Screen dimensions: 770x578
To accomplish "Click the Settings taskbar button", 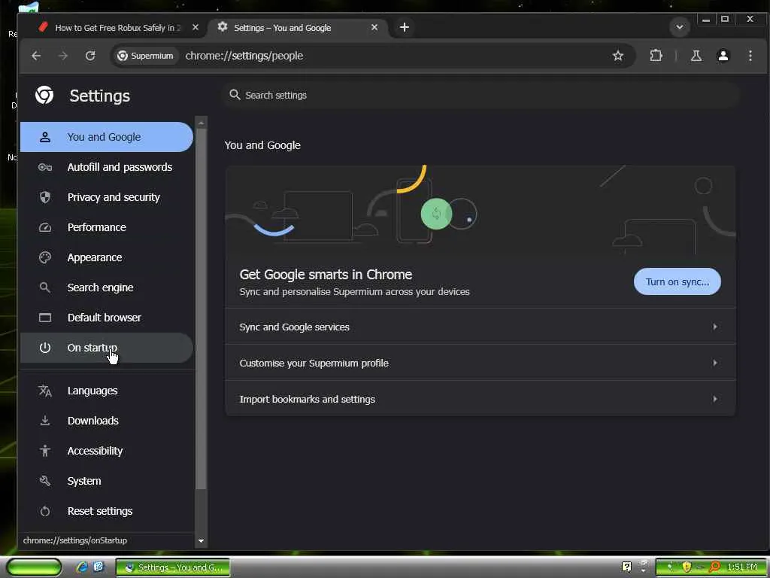I will click(x=173, y=567).
